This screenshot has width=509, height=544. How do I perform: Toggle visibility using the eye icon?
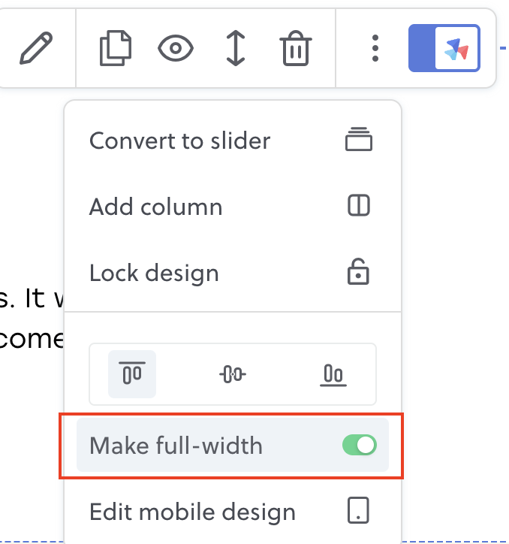[176, 48]
